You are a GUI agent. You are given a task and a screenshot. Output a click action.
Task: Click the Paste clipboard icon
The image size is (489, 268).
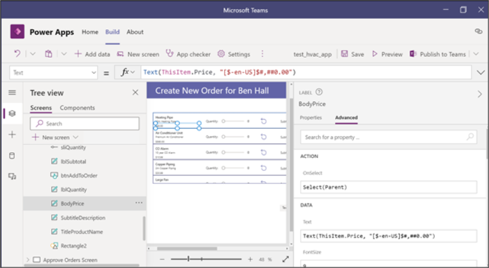point(49,54)
